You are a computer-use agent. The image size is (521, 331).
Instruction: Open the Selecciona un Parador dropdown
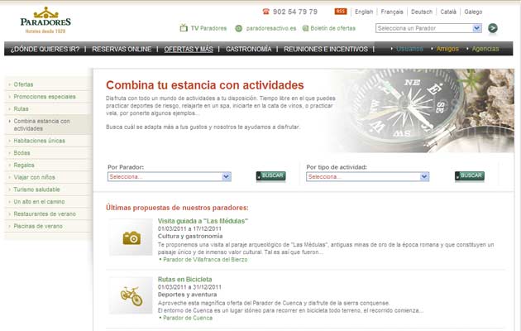428,28
